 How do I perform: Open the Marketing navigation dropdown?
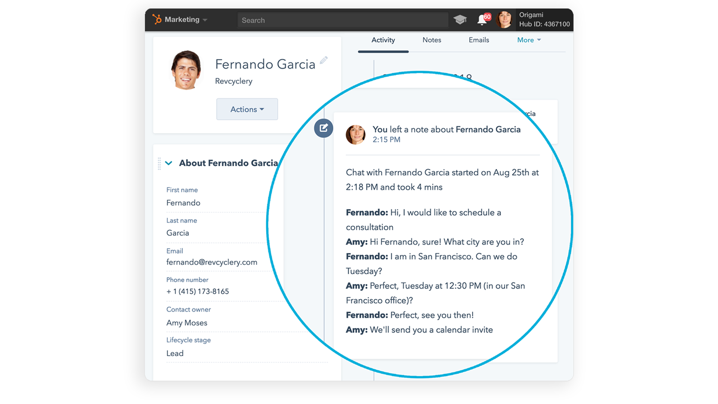click(x=185, y=19)
